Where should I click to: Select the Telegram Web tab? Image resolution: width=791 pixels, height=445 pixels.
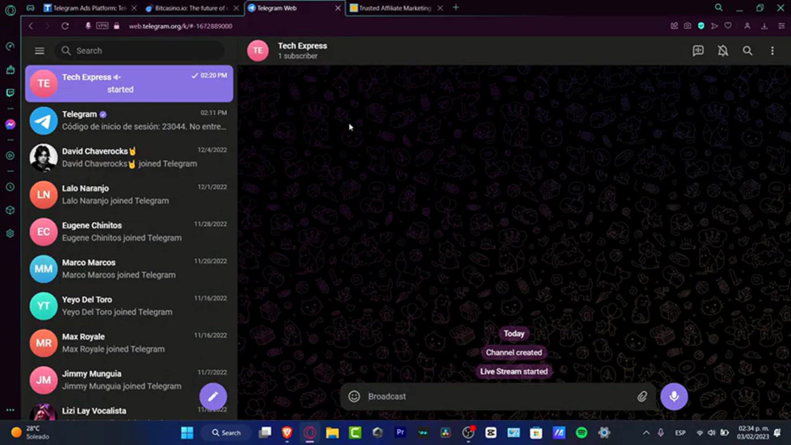[x=295, y=8]
